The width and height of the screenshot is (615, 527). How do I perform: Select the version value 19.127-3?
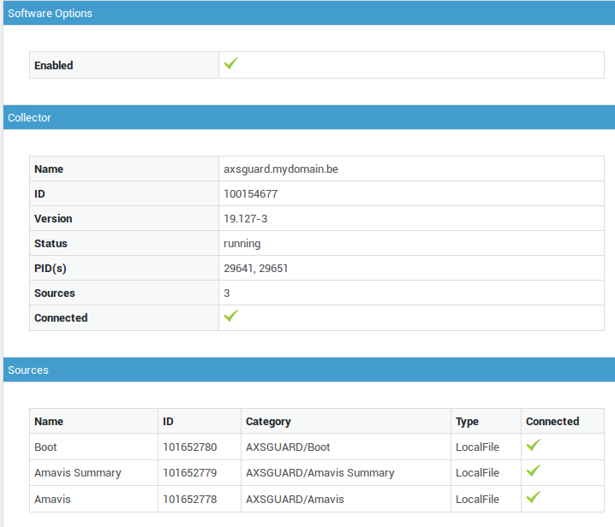pyautogui.click(x=246, y=219)
